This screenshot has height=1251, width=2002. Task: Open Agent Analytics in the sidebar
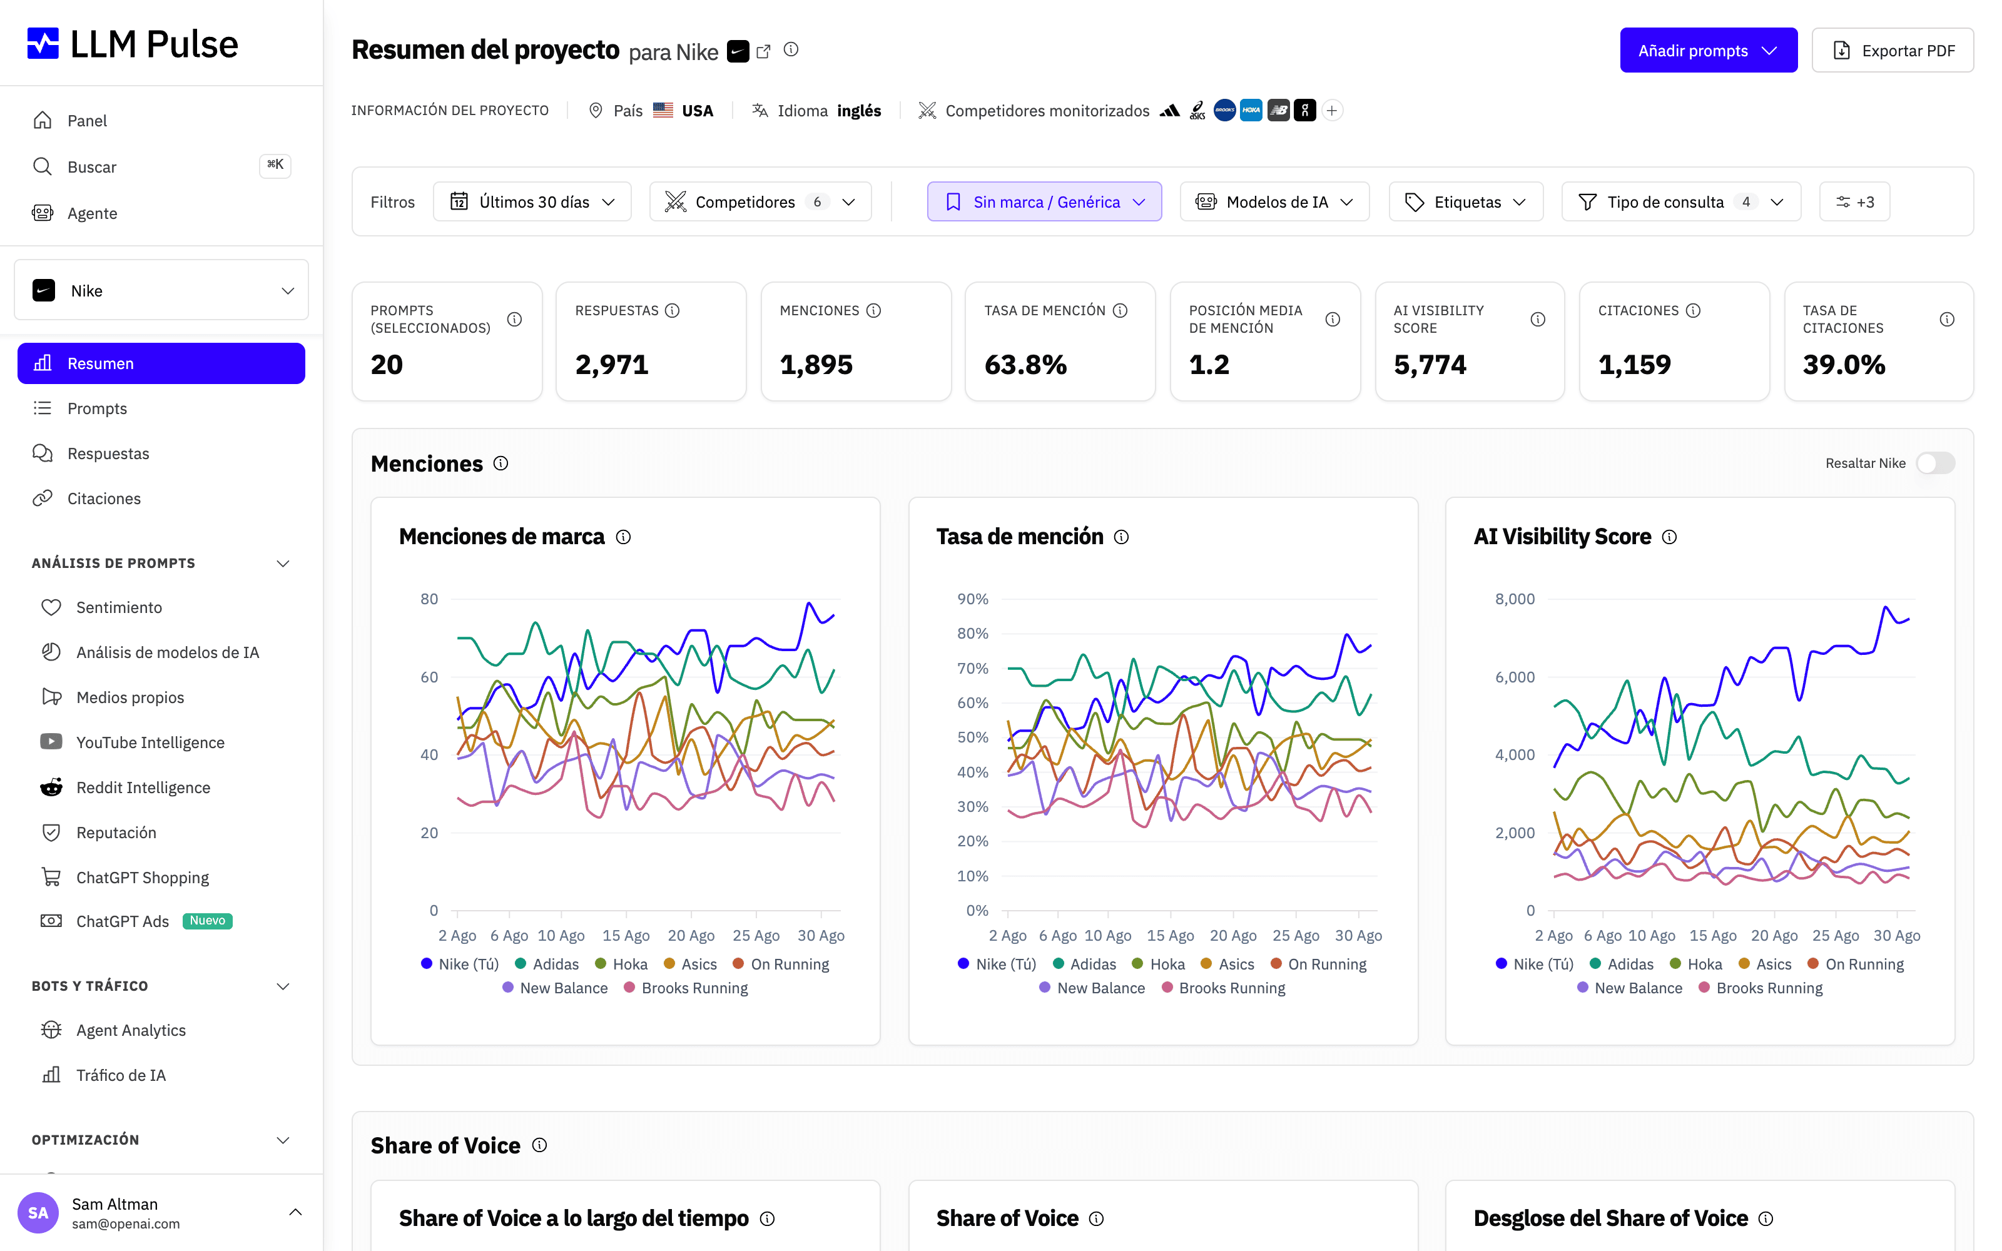[161, 1030]
